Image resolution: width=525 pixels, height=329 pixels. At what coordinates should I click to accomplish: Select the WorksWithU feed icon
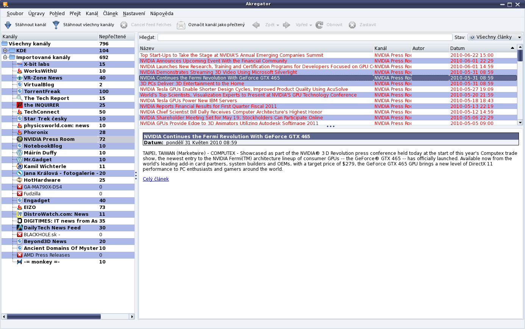(x=20, y=71)
